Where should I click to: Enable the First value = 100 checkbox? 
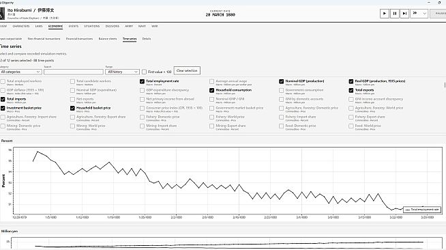[144, 72]
